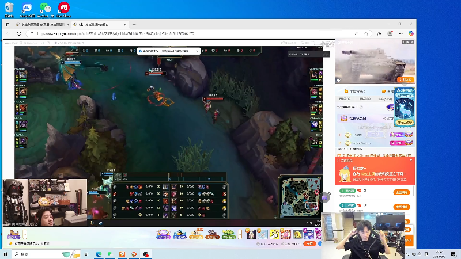
Task: Select the second ranking list tab
Action: pyautogui.click(x=365, y=99)
